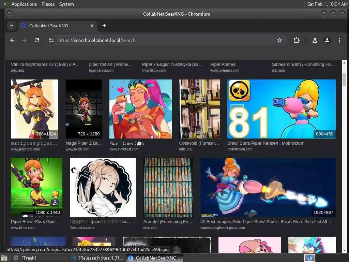The height and width of the screenshot is (262, 349).
Task: Click the Piper Atenea result title
Action: [223, 64]
